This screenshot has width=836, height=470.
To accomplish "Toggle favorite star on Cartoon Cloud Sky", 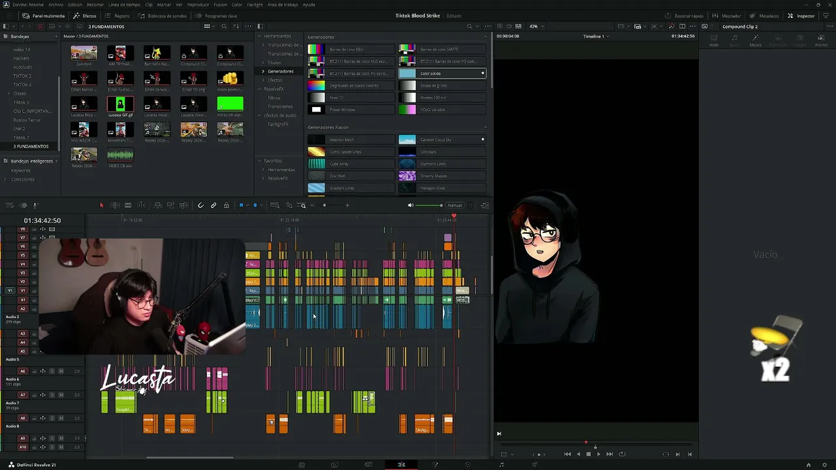I will tap(483, 140).
